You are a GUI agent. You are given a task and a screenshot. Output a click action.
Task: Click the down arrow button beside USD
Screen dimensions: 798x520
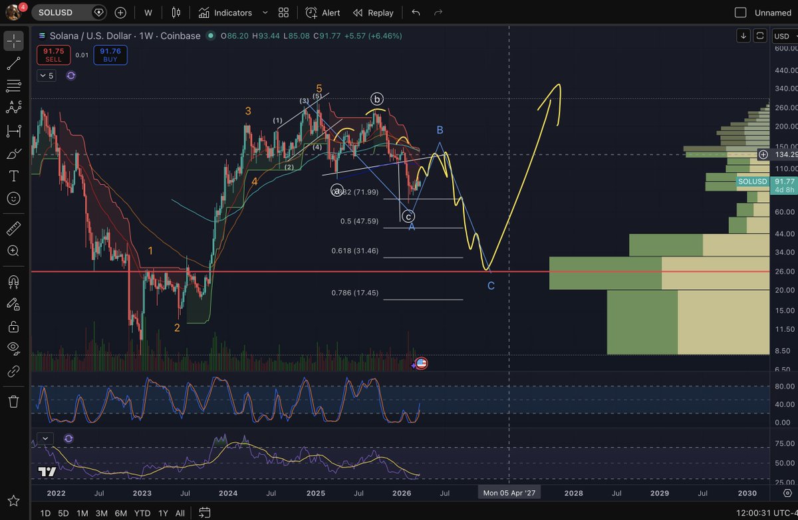(743, 35)
